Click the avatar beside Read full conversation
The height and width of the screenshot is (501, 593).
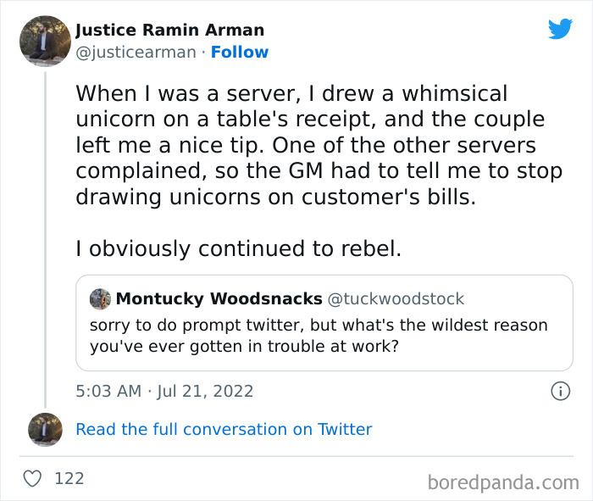tap(45, 430)
